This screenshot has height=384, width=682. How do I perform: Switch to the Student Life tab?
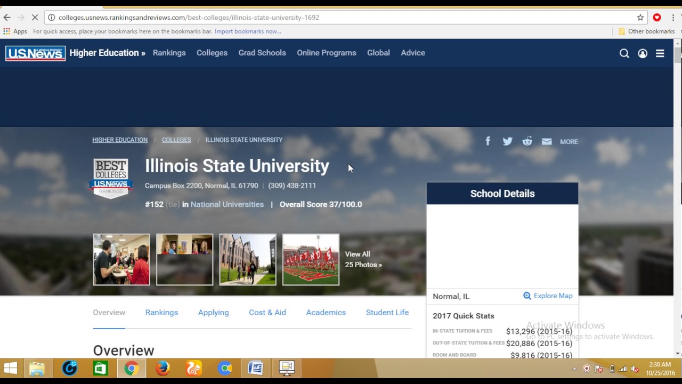click(x=387, y=313)
